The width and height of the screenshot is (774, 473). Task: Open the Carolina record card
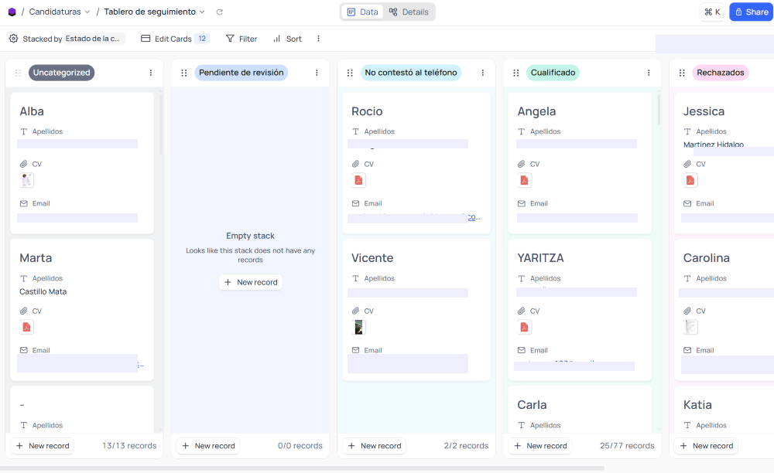tap(724, 310)
